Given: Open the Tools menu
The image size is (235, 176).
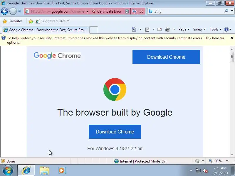Looking at the screenshot, I should click(x=215, y=29).
